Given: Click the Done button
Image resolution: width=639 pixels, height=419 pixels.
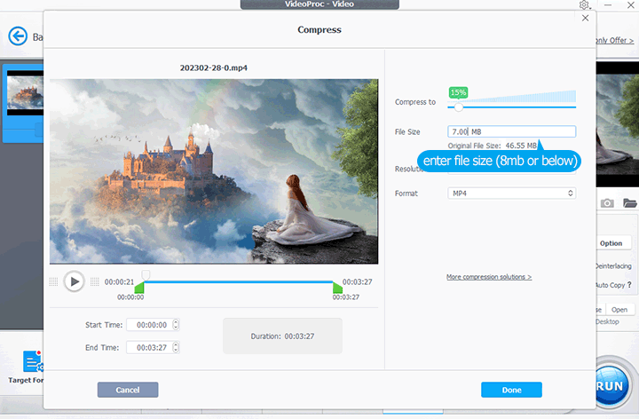Looking at the screenshot, I should point(511,390).
